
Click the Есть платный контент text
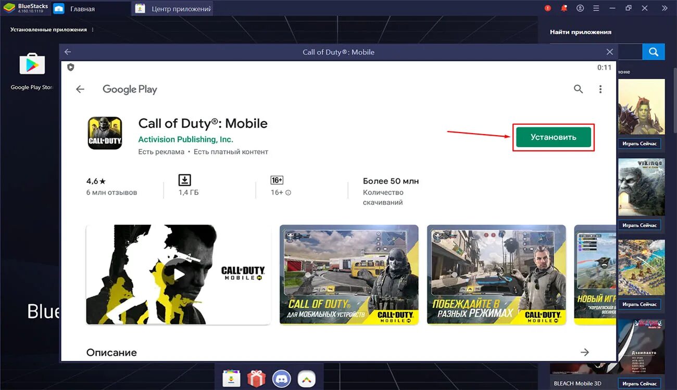tap(231, 152)
